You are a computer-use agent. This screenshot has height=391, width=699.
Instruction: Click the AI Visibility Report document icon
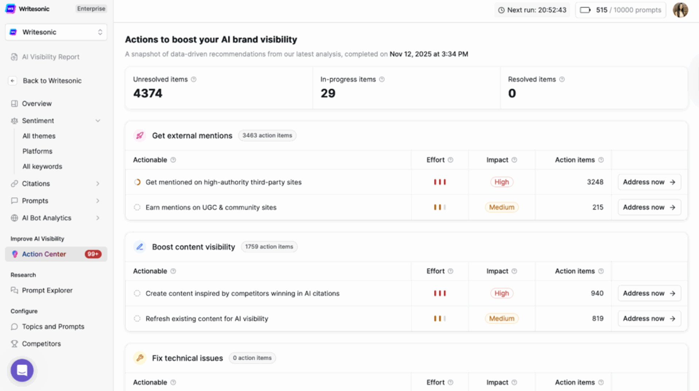(x=14, y=57)
